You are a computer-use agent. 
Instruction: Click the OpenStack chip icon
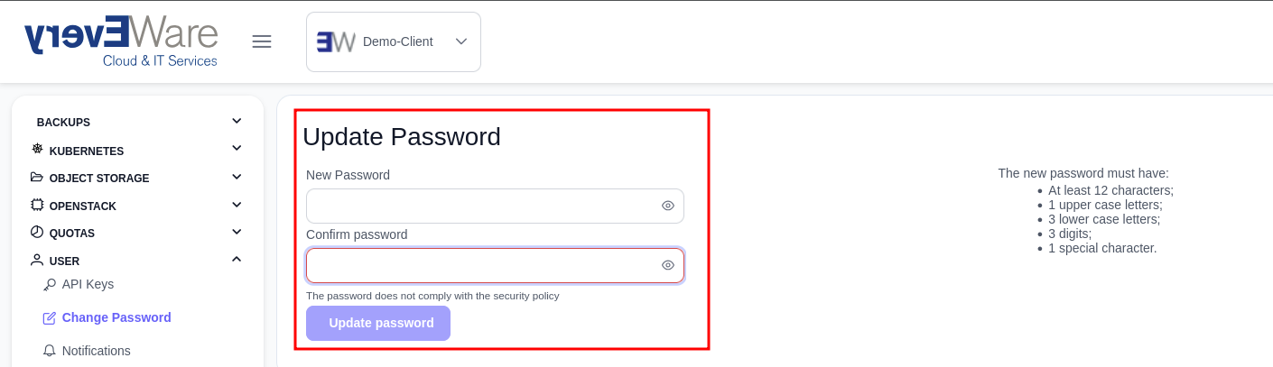coord(37,205)
